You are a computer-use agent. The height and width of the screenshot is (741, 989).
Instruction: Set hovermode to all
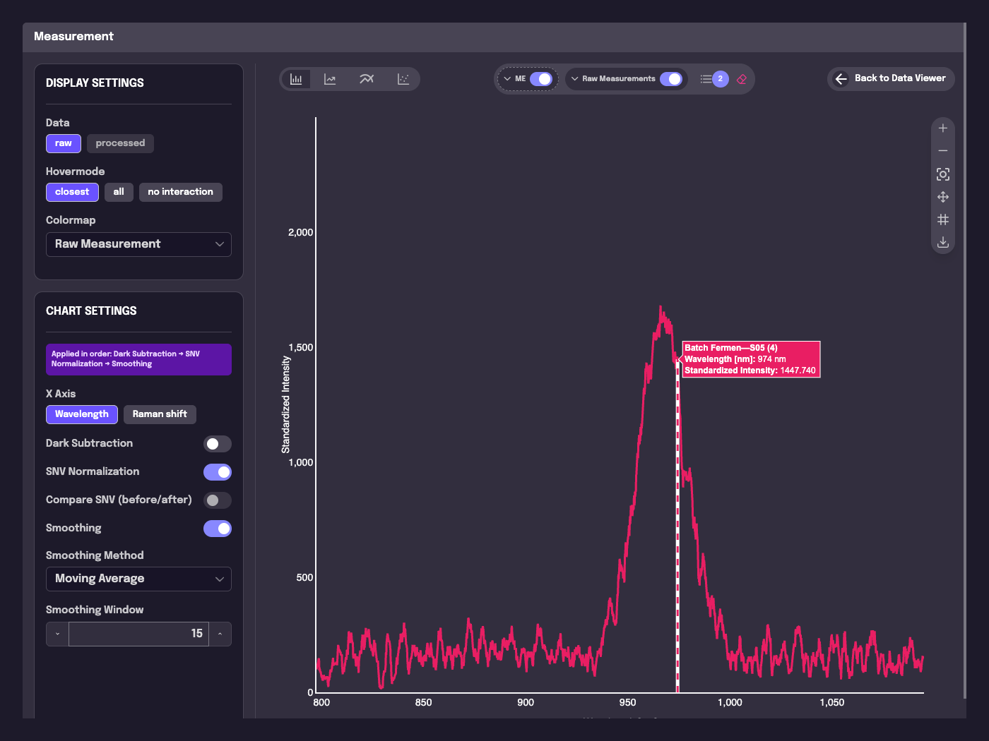pos(119,192)
